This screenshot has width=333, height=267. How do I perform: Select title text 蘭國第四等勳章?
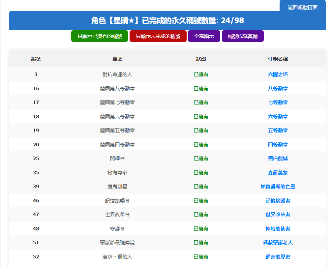coord(117,144)
